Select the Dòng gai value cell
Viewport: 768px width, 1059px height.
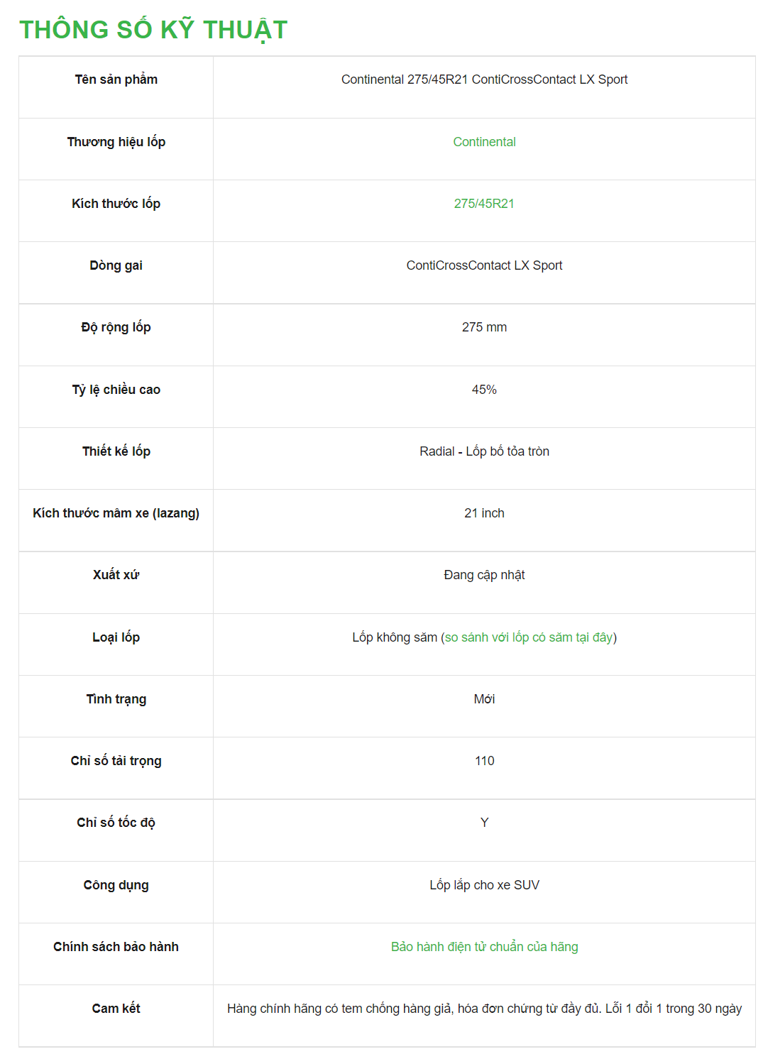(x=484, y=273)
